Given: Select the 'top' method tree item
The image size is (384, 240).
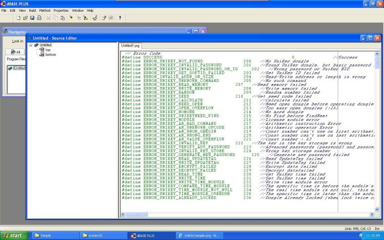Looking at the screenshot, I should (x=48, y=50).
